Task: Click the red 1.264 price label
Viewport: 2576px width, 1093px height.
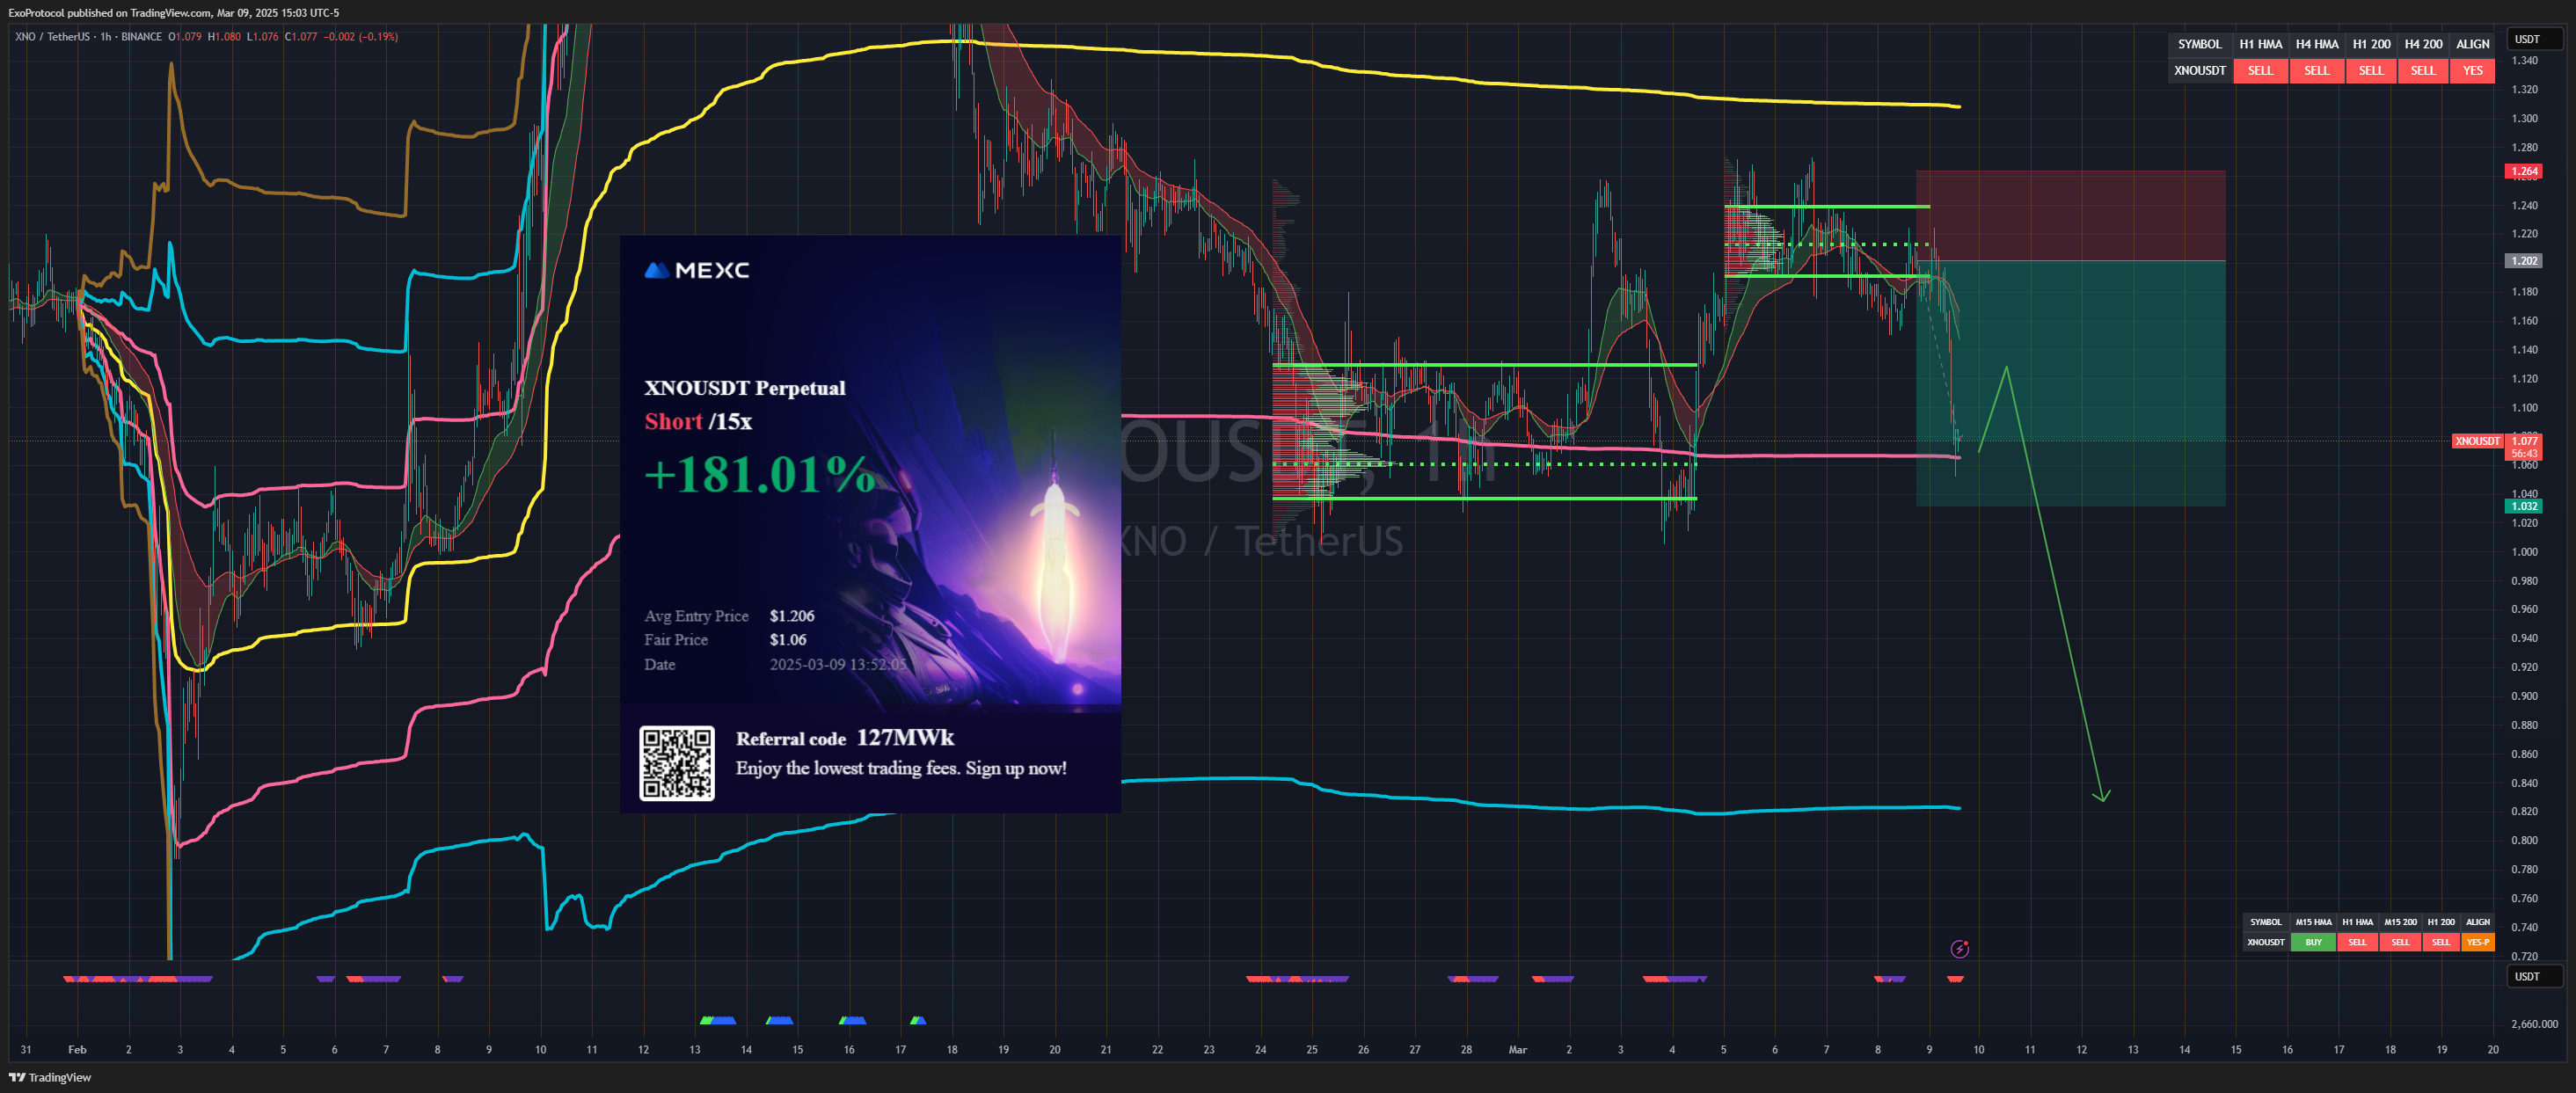Action: [x=2524, y=171]
